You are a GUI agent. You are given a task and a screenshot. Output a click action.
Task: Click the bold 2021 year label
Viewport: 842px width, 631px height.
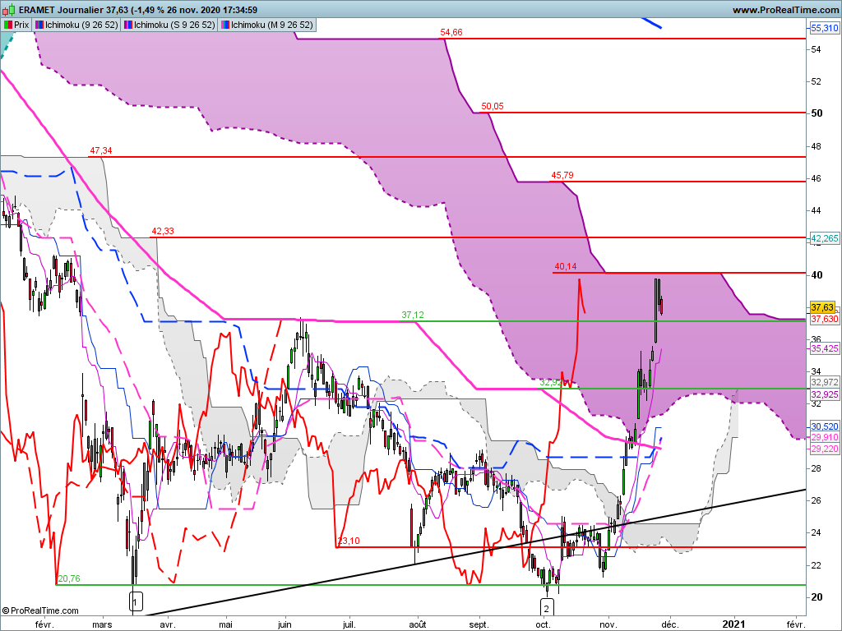pyautogui.click(x=733, y=624)
